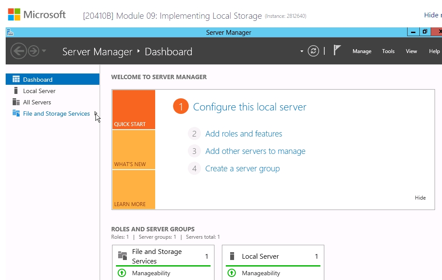Click Manageability under the File and Storage Services tile
Image resolution: width=442 pixels, height=280 pixels.
[x=151, y=273]
